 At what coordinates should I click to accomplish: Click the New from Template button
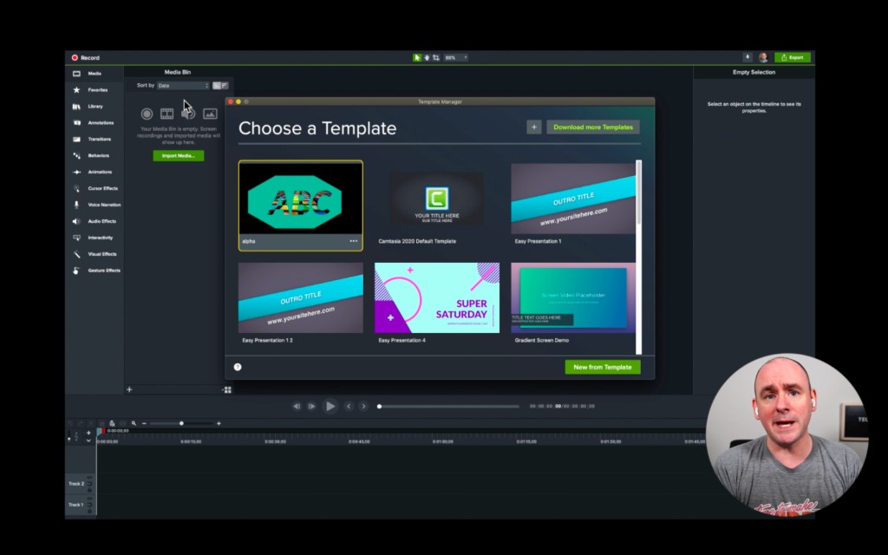[x=603, y=367]
